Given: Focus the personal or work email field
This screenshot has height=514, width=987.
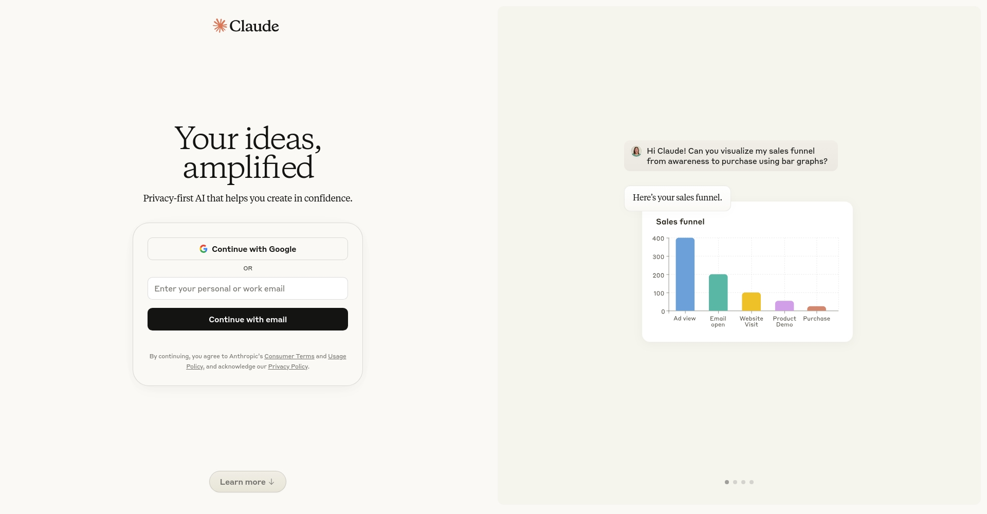Looking at the screenshot, I should pos(248,288).
